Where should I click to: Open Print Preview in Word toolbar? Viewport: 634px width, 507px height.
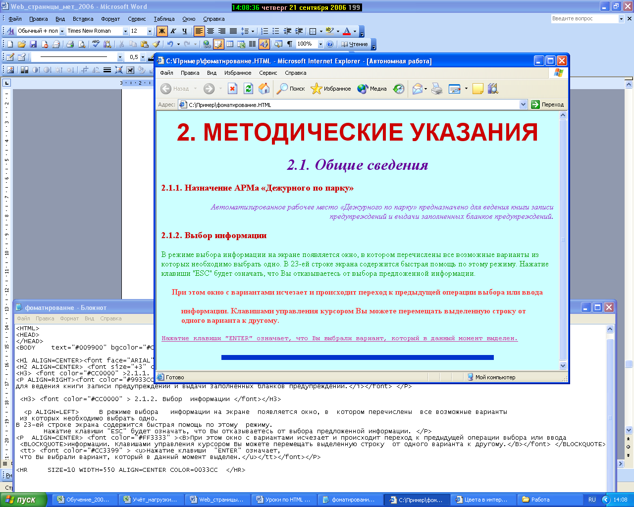click(82, 44)
